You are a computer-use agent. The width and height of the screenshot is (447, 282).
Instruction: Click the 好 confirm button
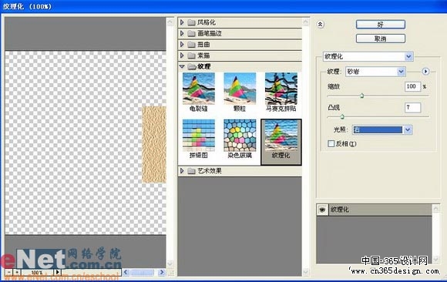[x=381, y=25]
